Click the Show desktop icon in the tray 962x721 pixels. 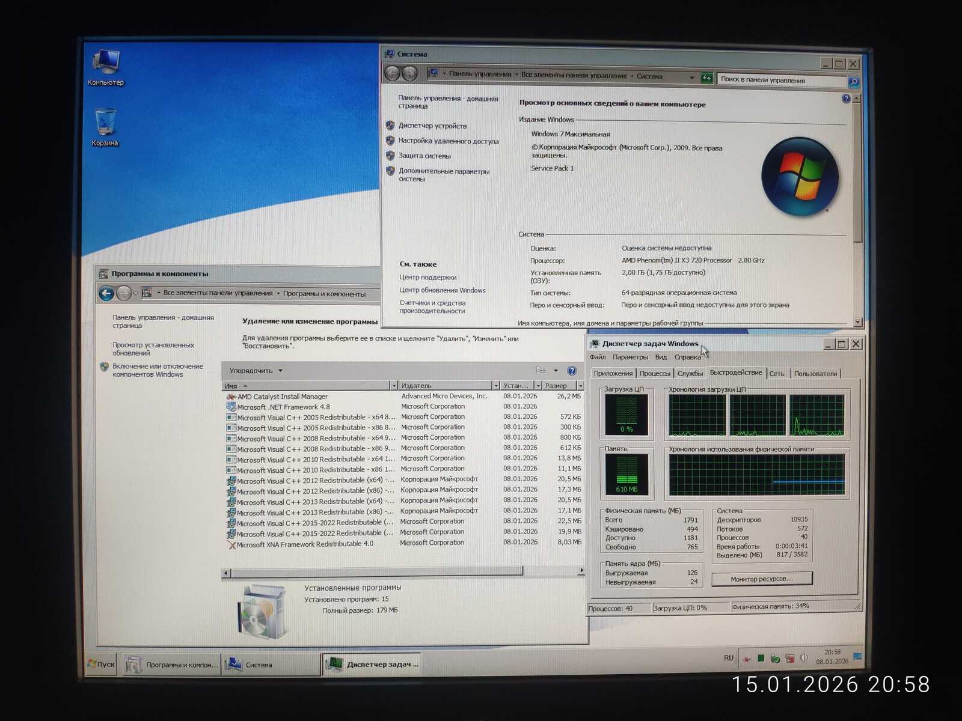click(x=858, y=657)
